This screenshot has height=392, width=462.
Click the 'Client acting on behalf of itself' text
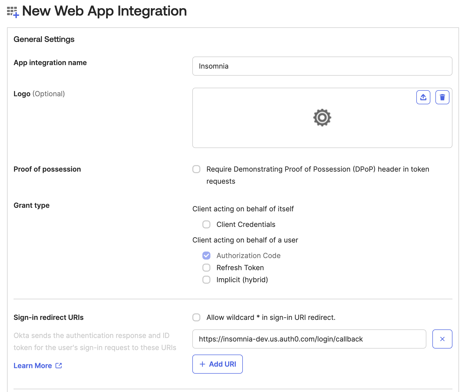click(243, 209)
